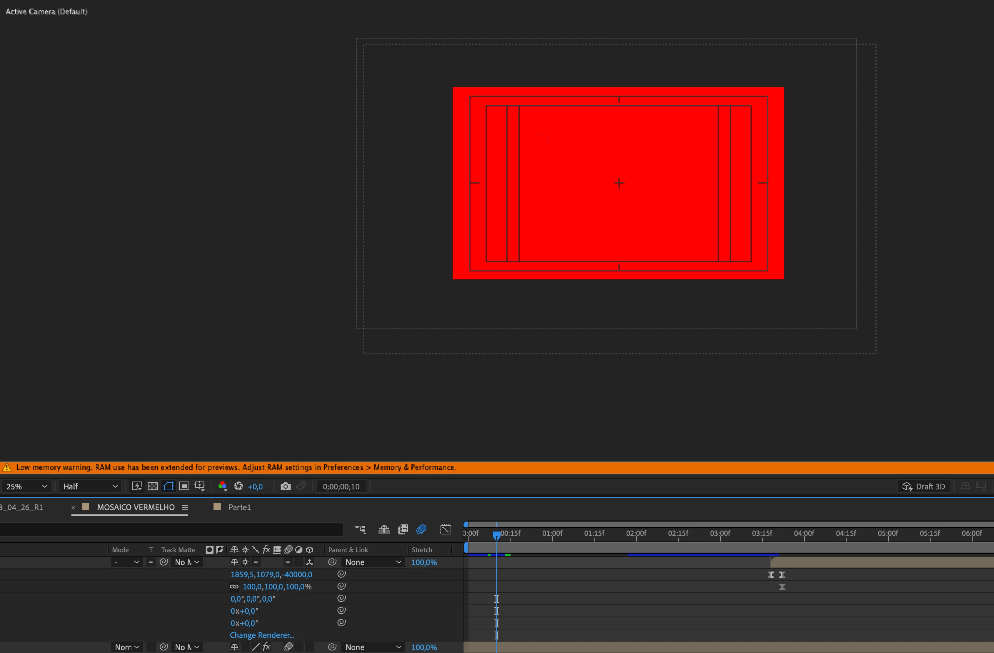Image resolution: width=994 pixels, height=653 pixels.
Task: Click the RGB channel display icon
Action: point(222,486)
